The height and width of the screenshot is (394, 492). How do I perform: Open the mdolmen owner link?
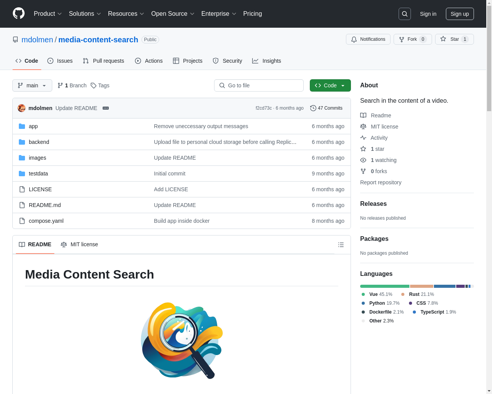(37, 40)
